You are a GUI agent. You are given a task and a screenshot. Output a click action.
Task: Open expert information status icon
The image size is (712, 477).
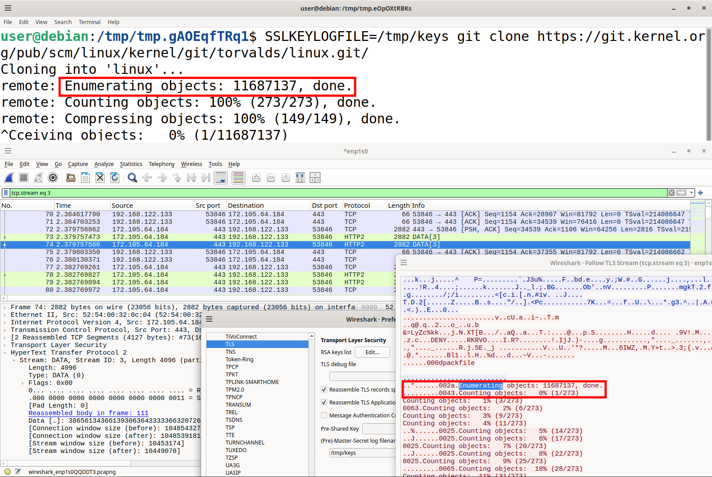click(x=7, y=472)
